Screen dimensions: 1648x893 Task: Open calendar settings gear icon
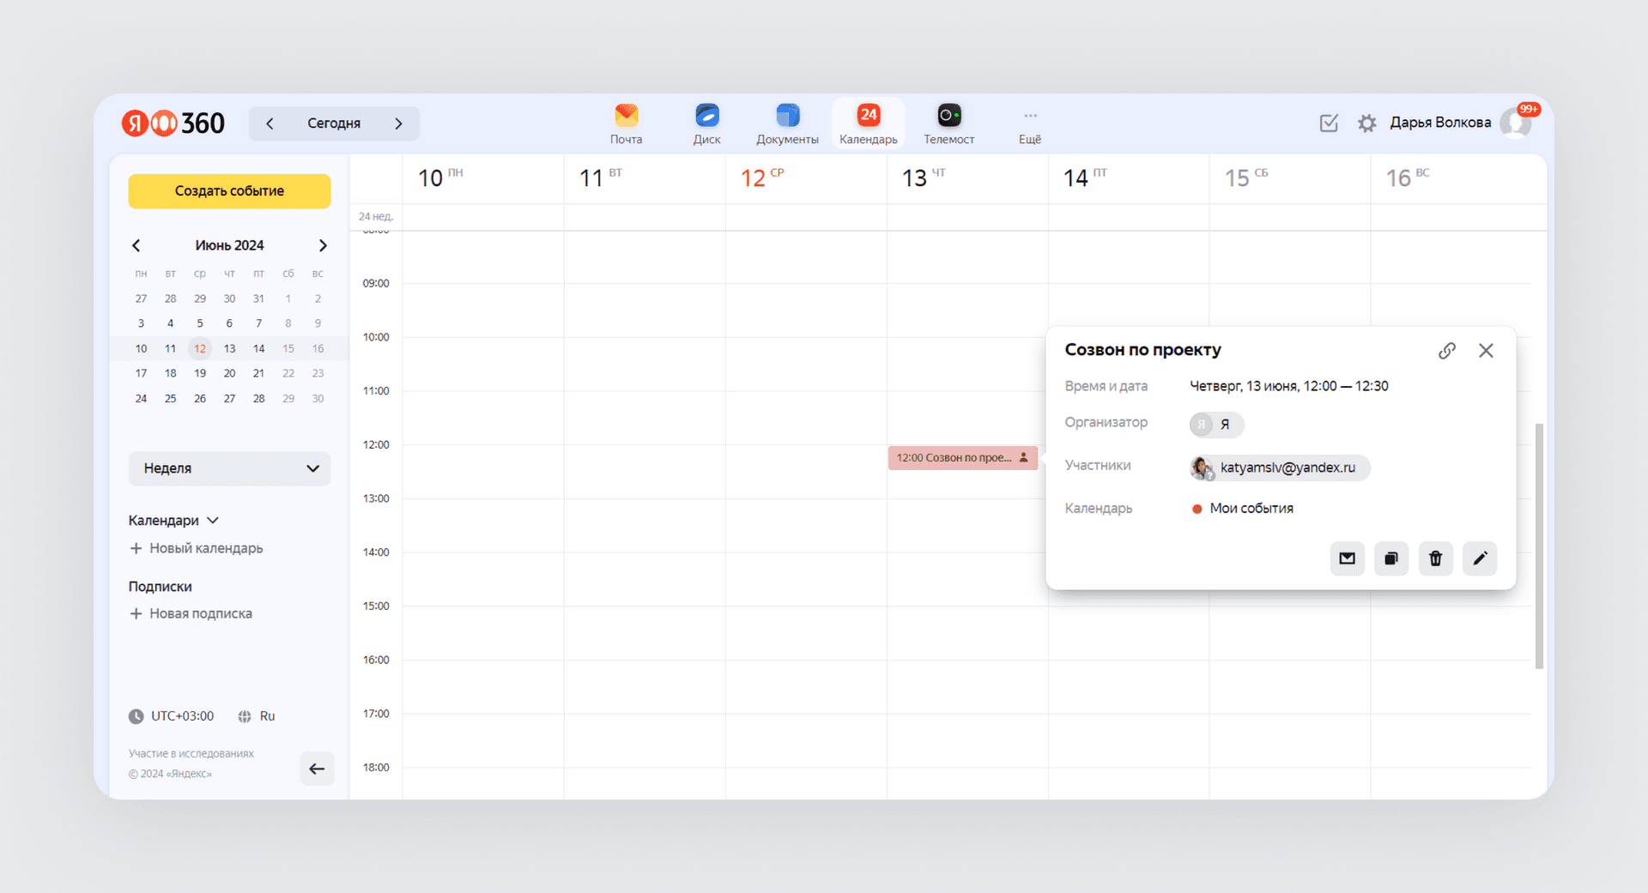[x=1366, y=123]
